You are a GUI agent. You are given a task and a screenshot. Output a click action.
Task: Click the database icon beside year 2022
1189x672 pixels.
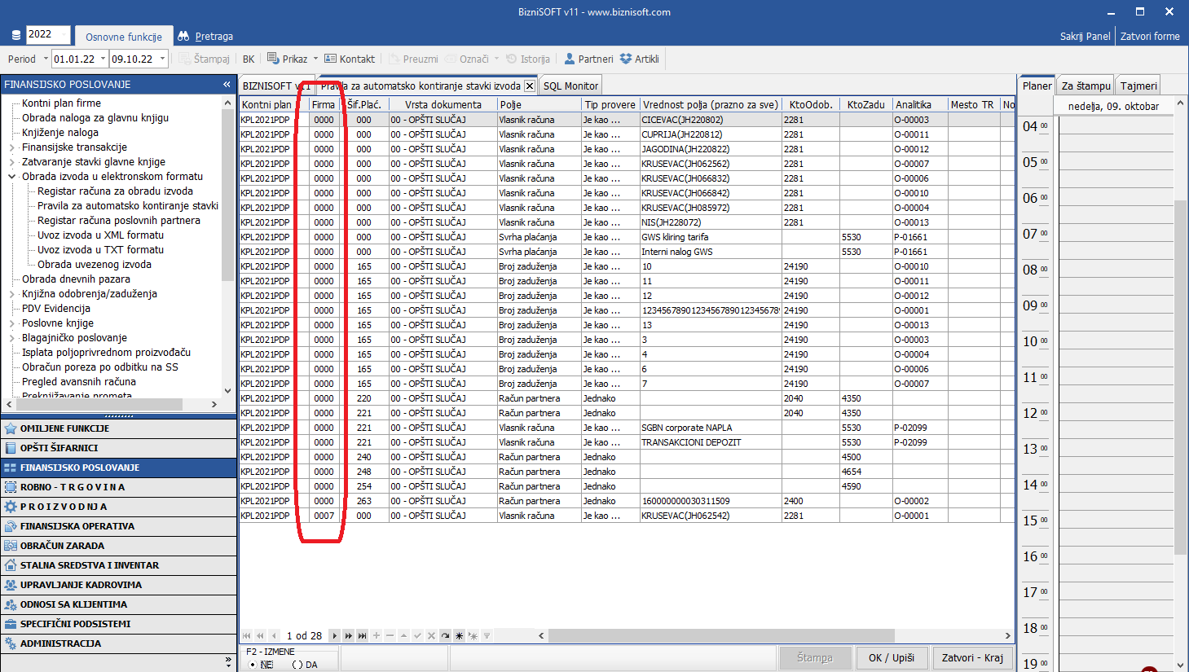pos(15,36)
